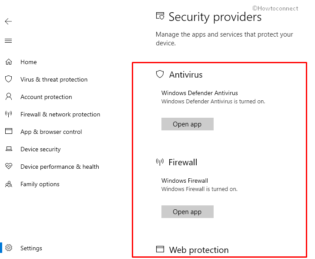315x259 pixels.
Task: Click the Security providers header icon
Action: point(160,17)
